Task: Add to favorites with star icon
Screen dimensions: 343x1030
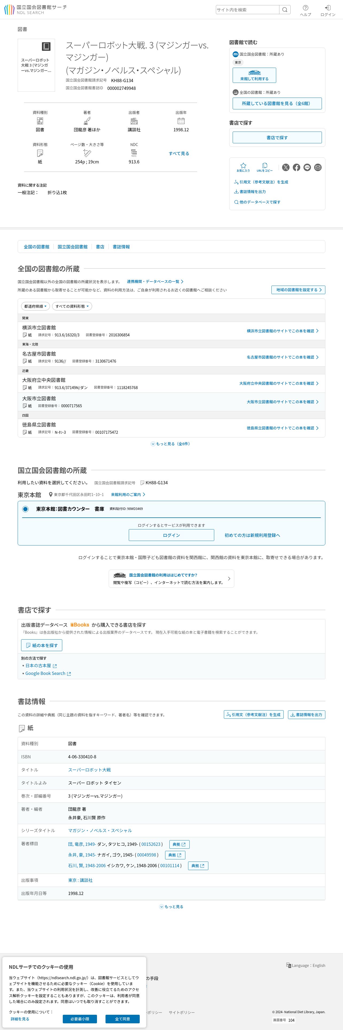Action: point(243,167)
